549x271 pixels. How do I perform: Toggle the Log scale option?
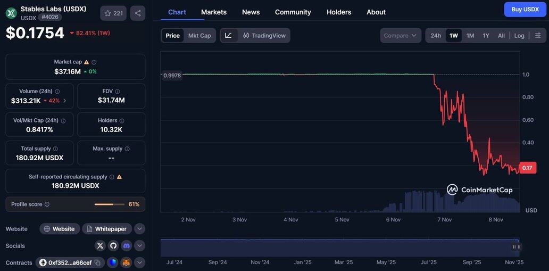[519, 36]
